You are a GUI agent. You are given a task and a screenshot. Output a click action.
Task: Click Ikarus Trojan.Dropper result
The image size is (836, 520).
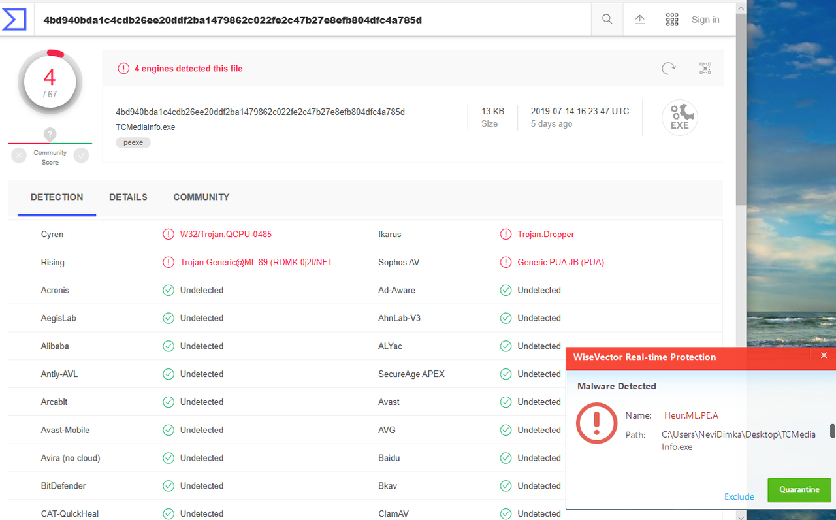pos(546,234)
